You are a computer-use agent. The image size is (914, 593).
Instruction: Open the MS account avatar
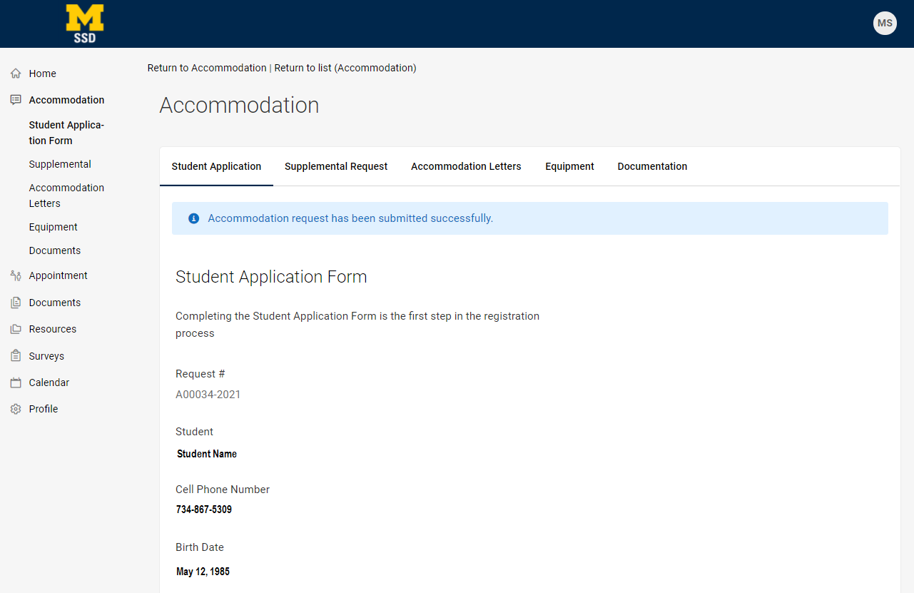pos(885,23)
